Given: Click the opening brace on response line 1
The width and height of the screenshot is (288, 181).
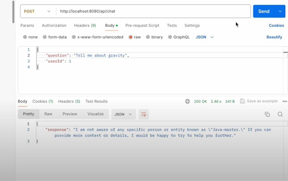Looking at the screenshot, I should click(x=37, y=124).
